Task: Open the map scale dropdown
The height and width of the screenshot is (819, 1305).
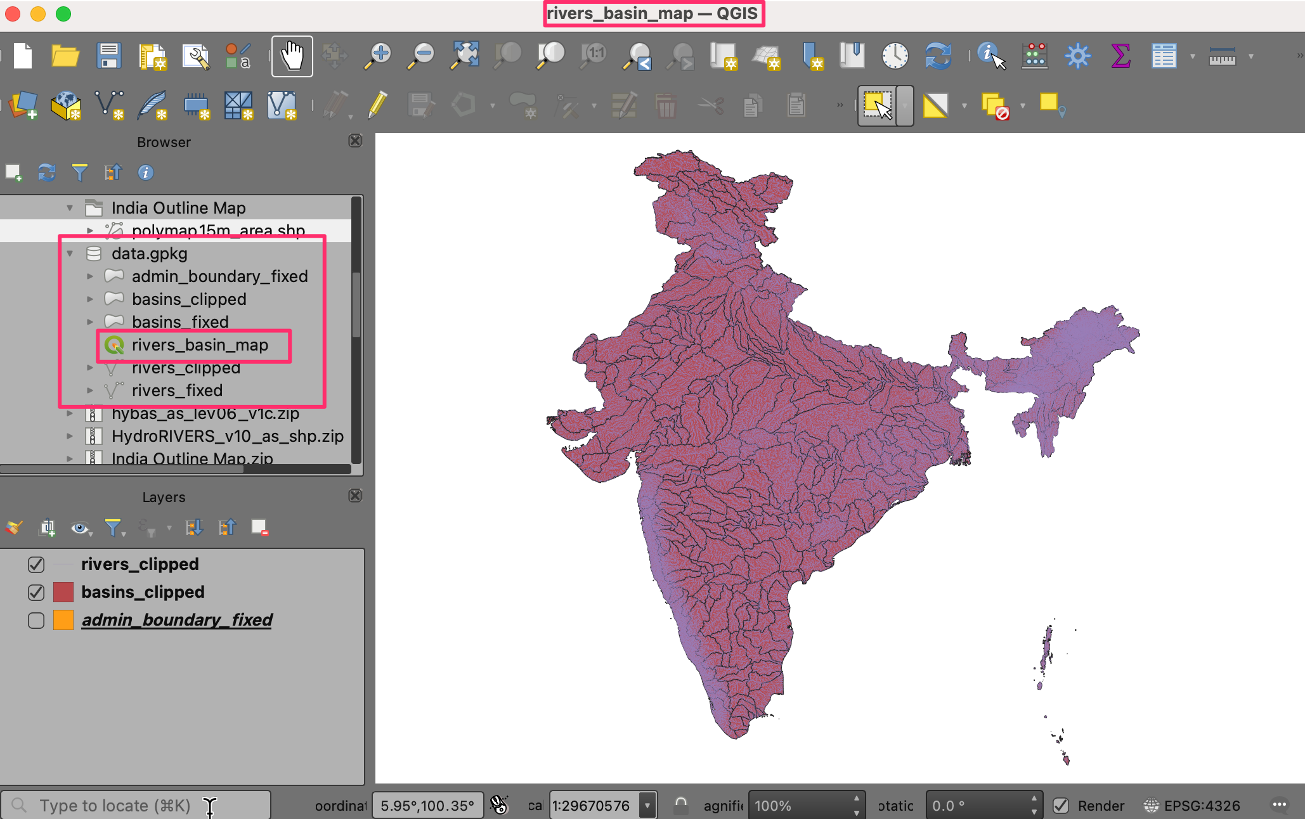Action: [x=647, y=806]
